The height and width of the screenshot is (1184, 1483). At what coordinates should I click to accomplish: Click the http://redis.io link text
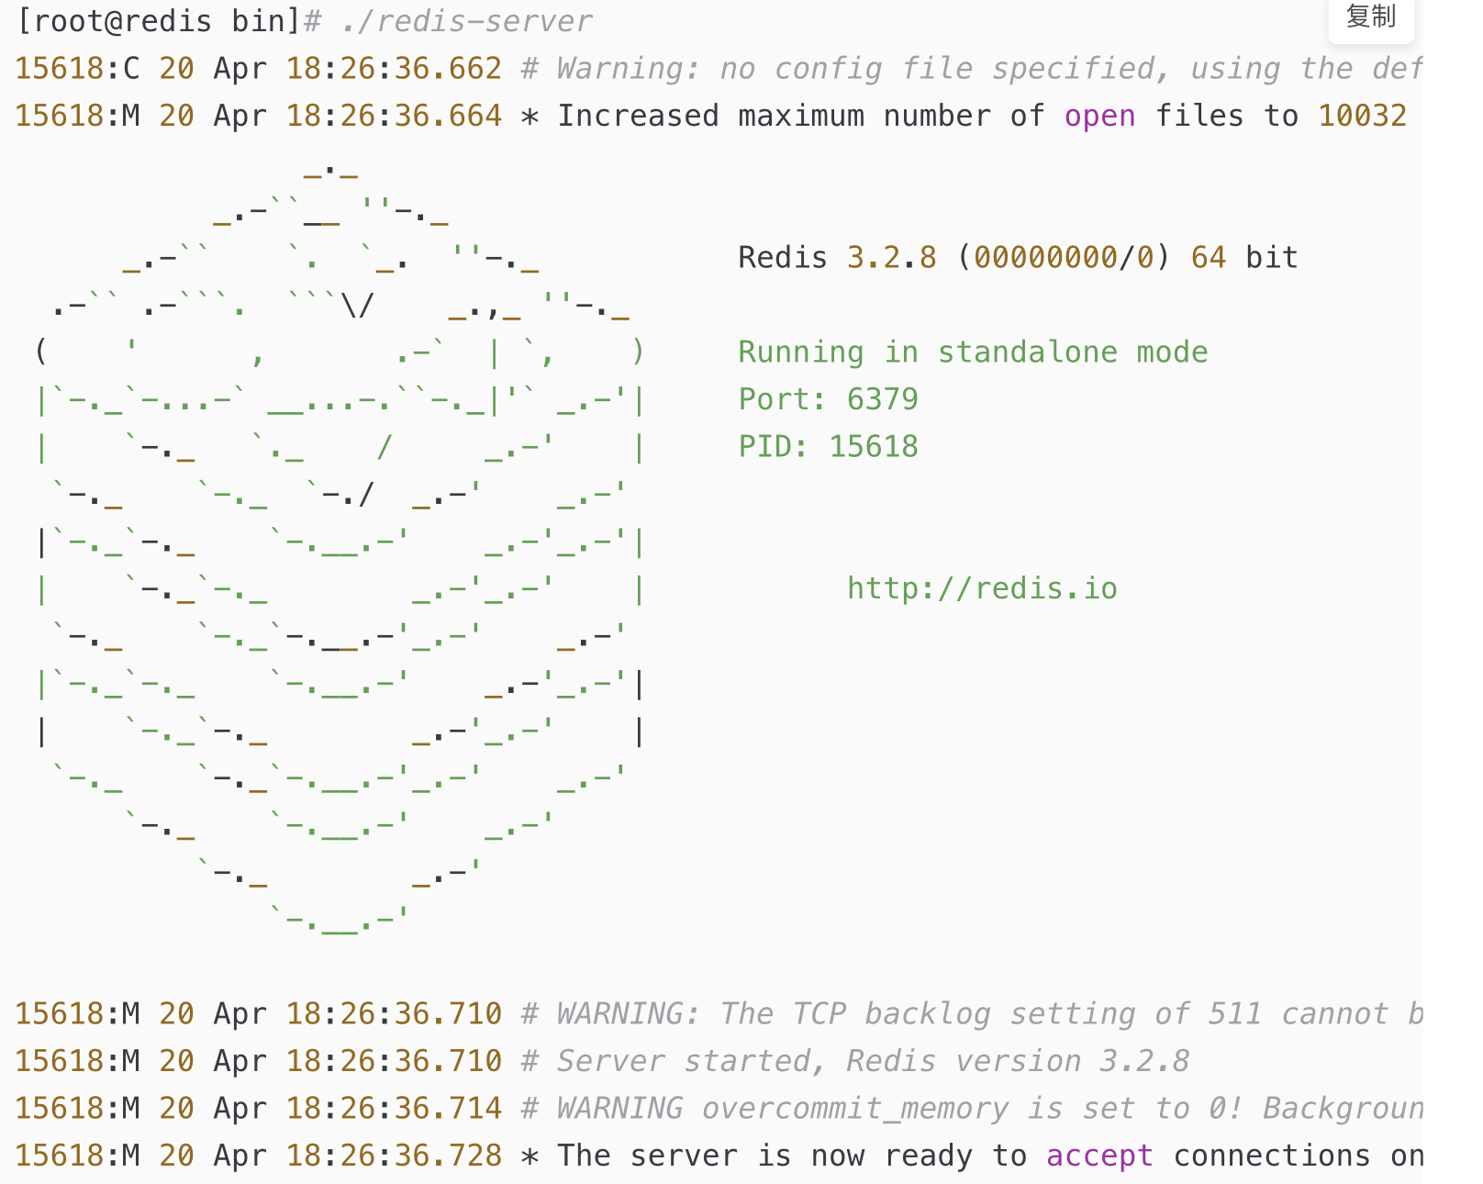click(x=982, y=588)
